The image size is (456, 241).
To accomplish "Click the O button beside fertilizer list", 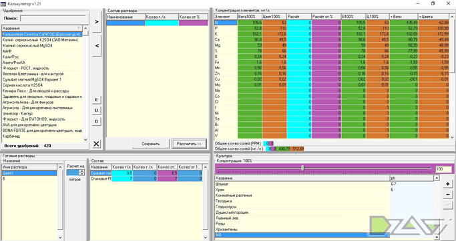I will [x=96, y=121].
